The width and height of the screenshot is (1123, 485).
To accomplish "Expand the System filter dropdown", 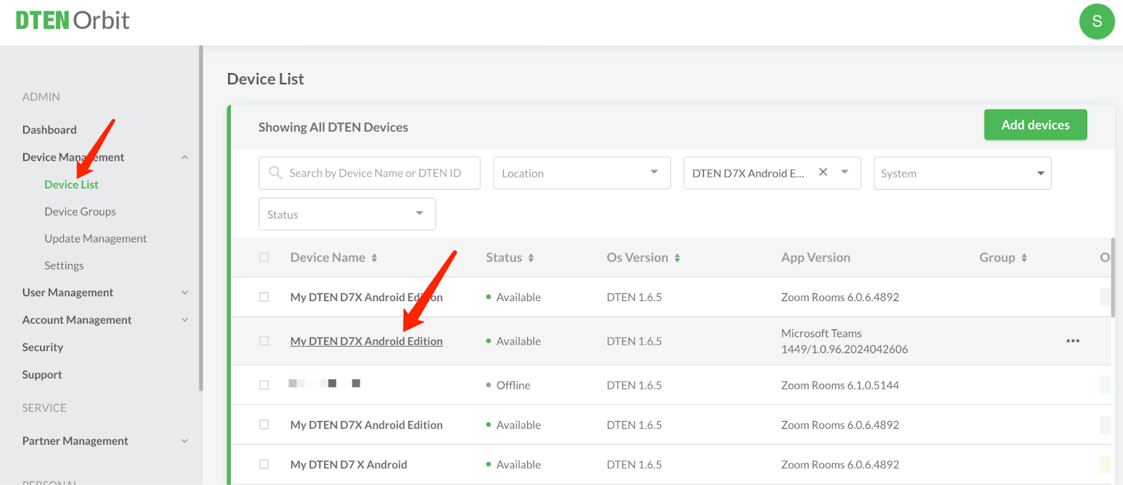I will pyautogui.click(x=962, y=173).
